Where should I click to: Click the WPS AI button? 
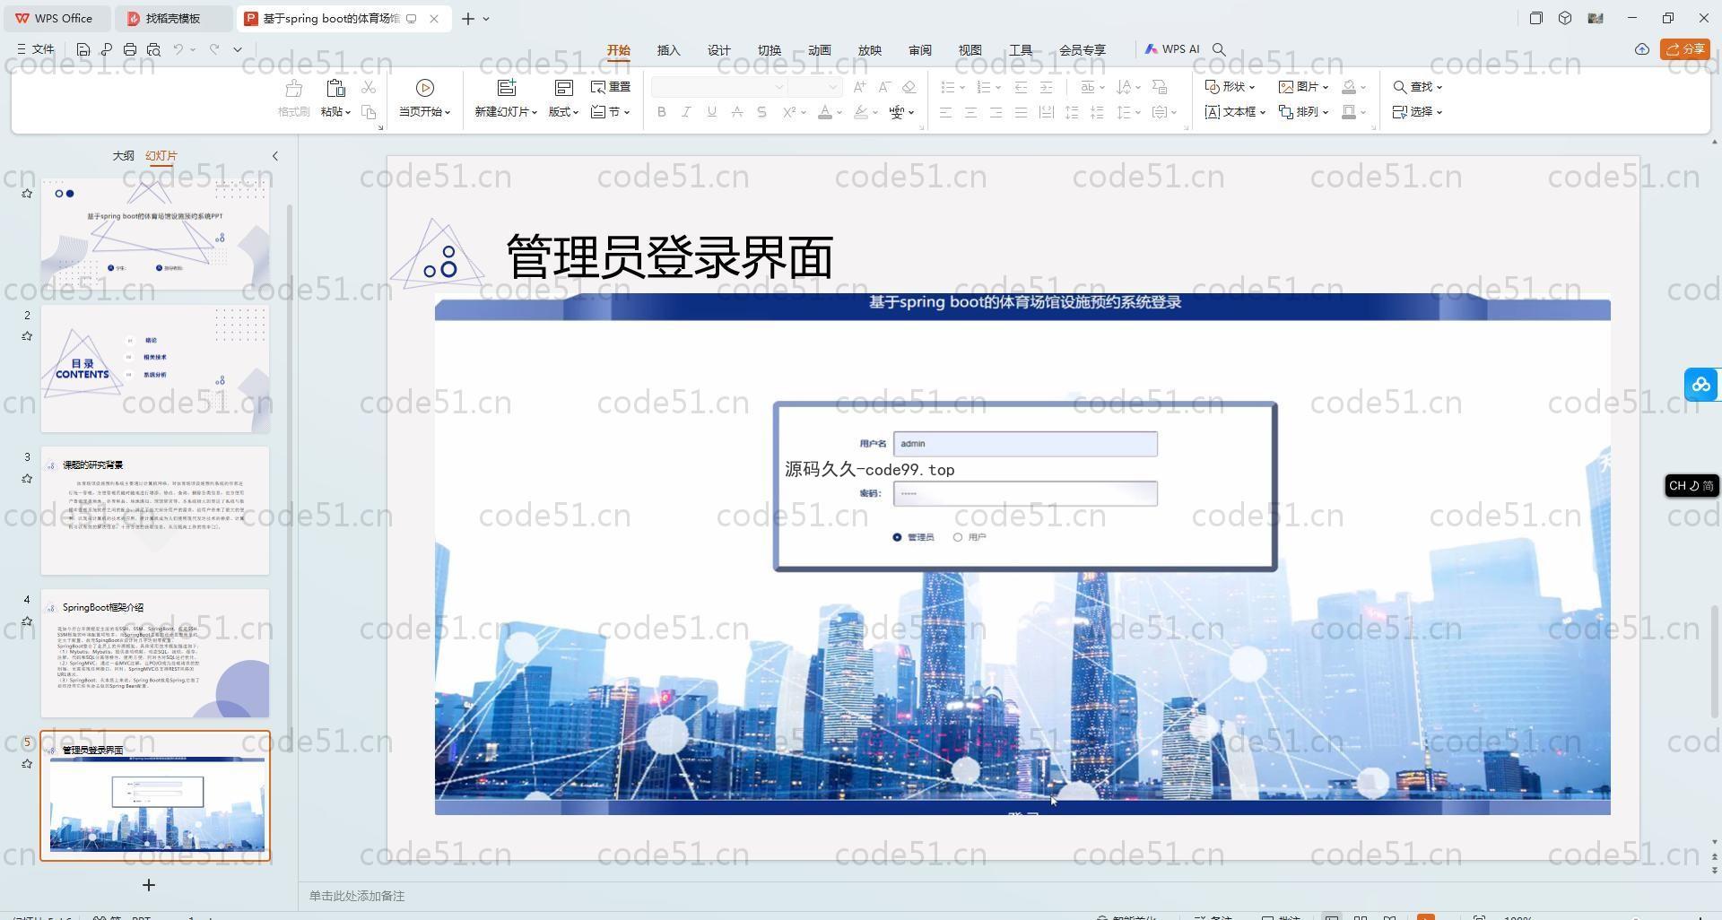point(1172,49)
